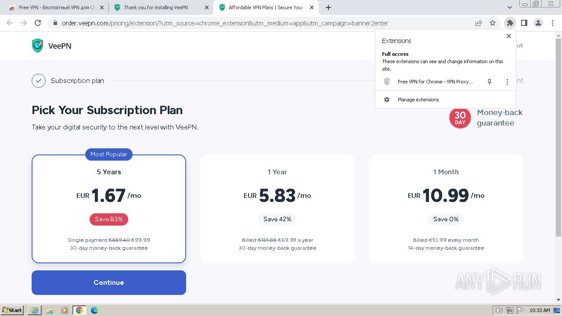Click the EUR 5.83 /mo price
The width and height of the screenshot is (562, 316).
(277, 195)
